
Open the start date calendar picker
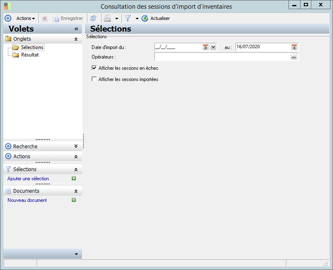click(x=206, y=47)
